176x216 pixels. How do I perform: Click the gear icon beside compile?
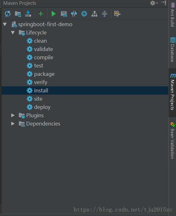(30, 57)
